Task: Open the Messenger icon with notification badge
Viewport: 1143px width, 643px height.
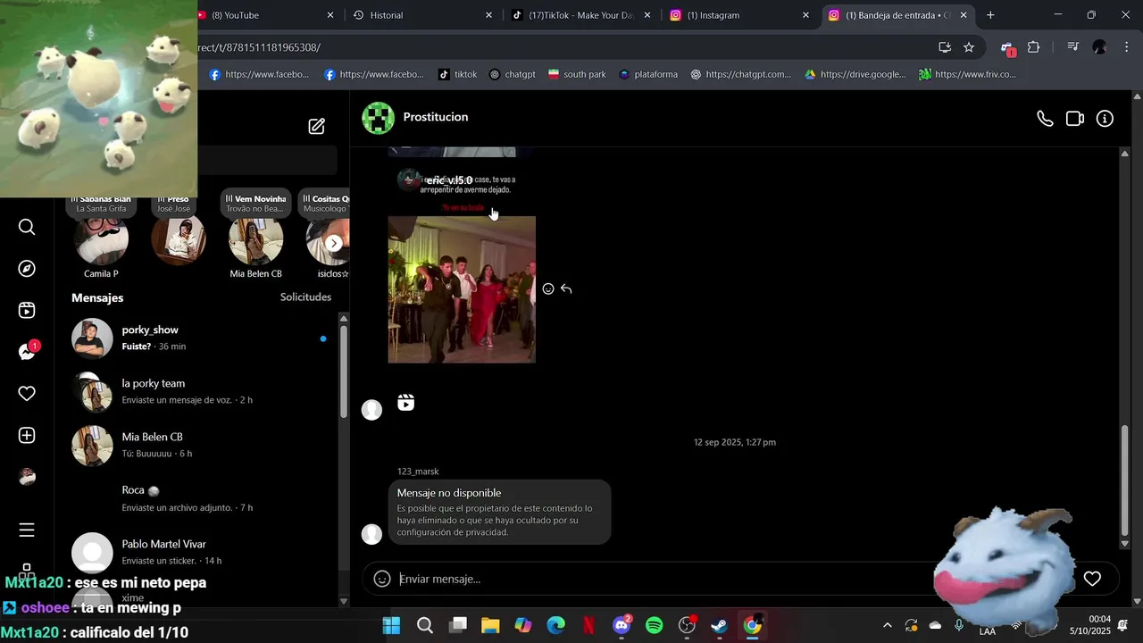Action: point(27,352)
